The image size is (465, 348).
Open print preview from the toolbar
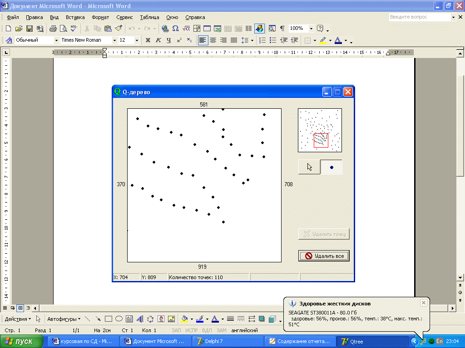pyautogui.click(x=63, y=29)
